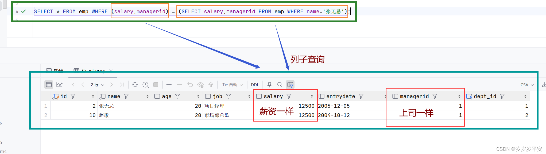Image resolution: width=546 pixels, height=154 pixels.
Task: Go to first page of results
Action: (x=72, y=85)
